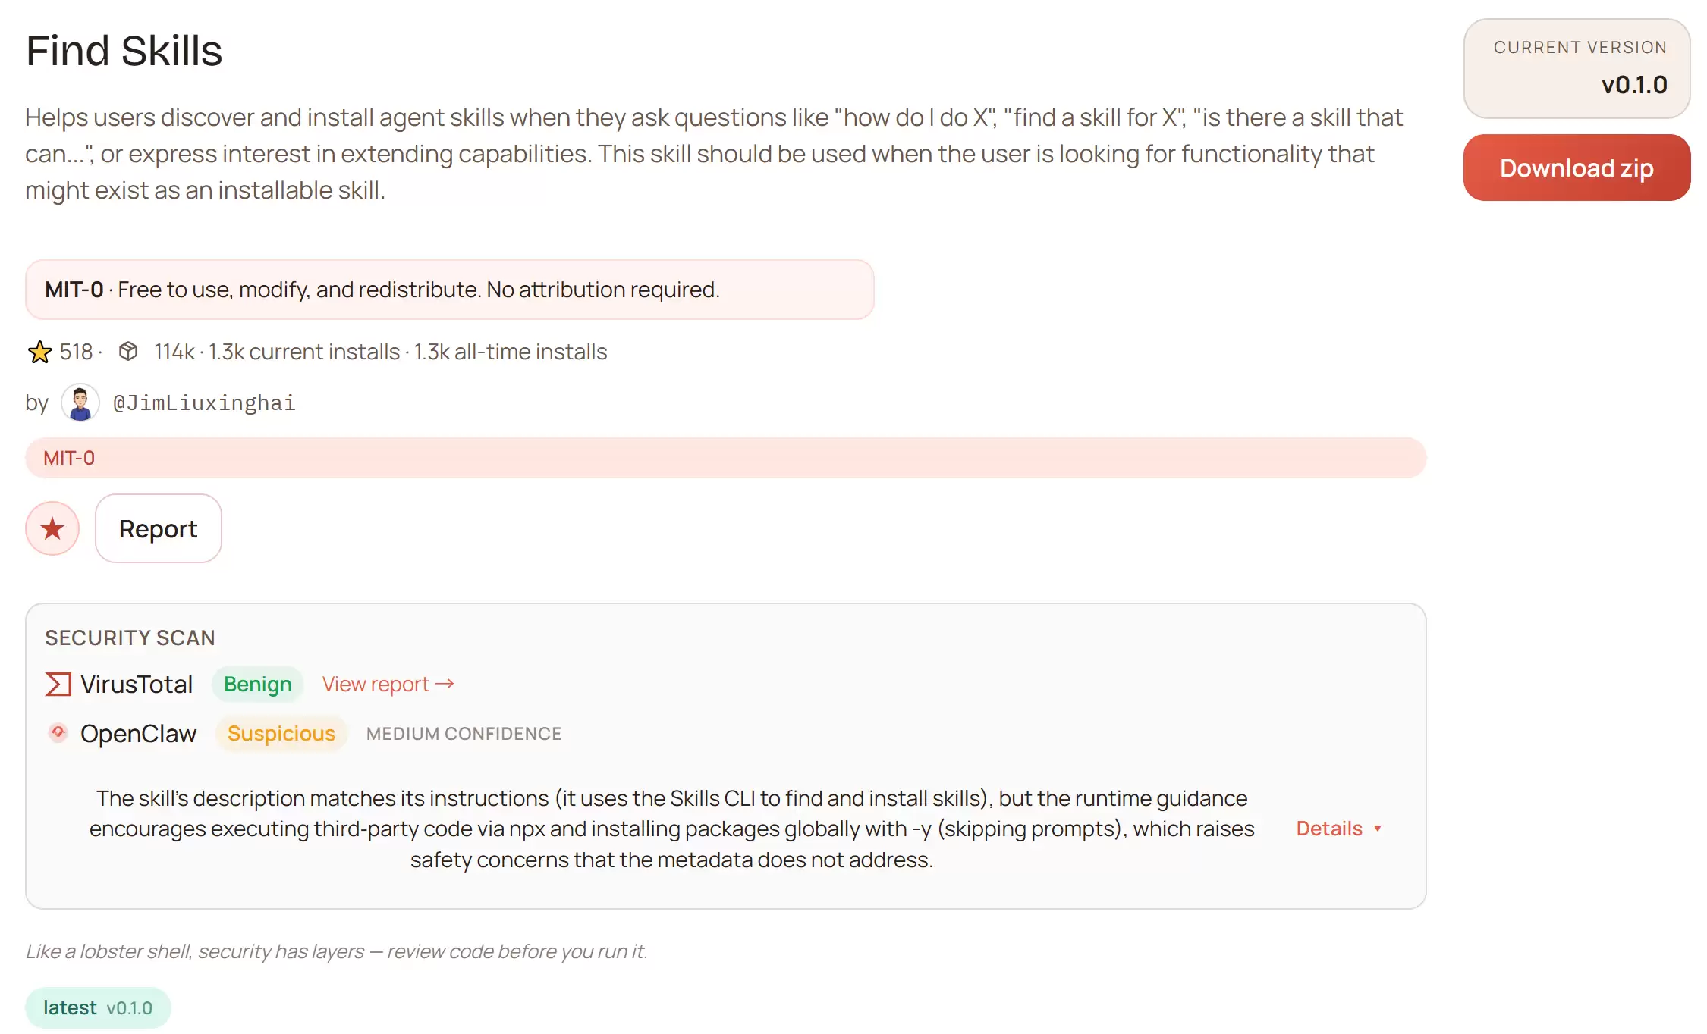
Task: Click the Benign status badge
Action: [257, 684]
